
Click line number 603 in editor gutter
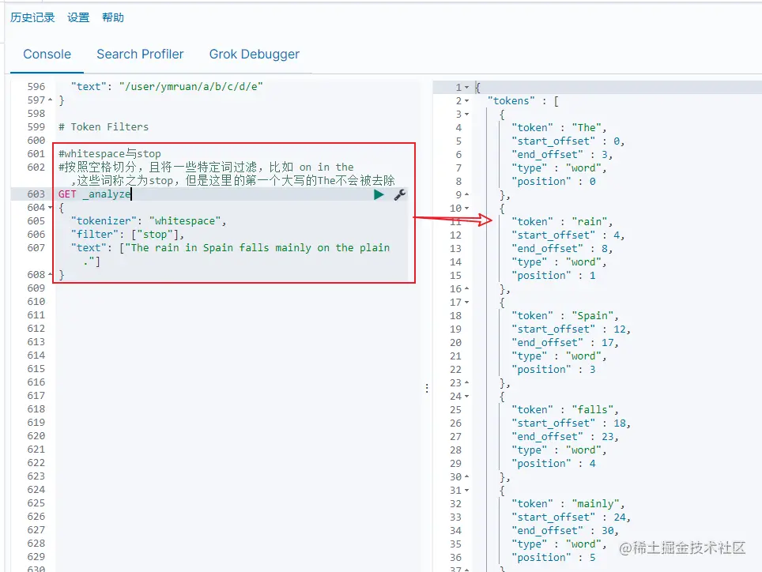pyautogui.click(x=36, y=194)
